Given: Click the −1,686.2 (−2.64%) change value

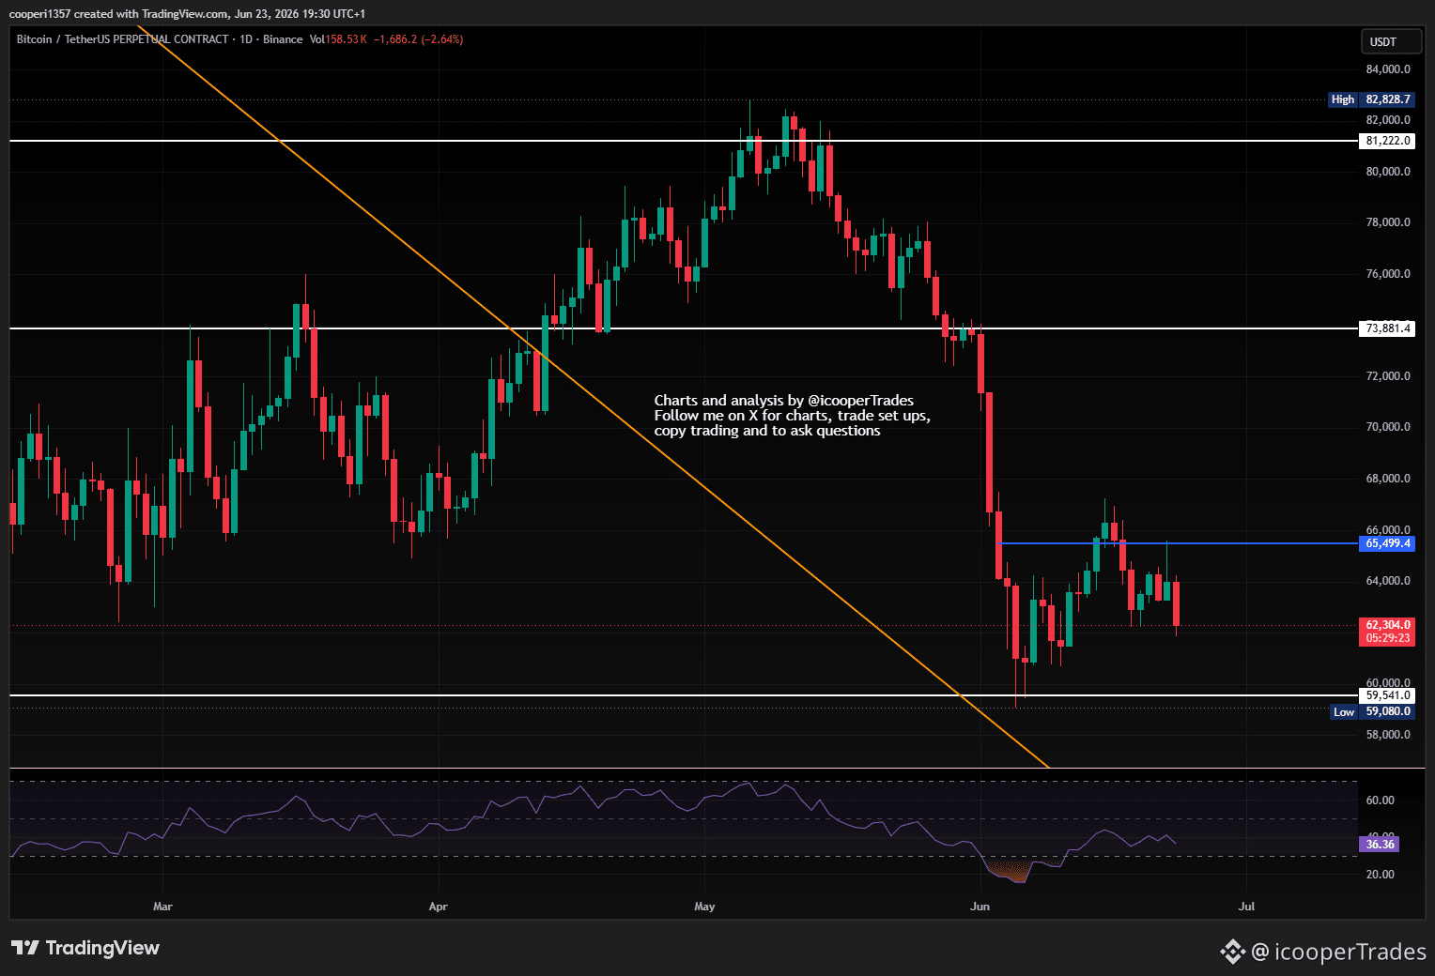Looking at the screenshot, I should [418, 39].
